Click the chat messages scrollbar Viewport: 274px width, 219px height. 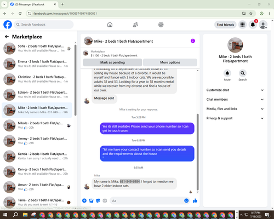[x=197, y=152]
